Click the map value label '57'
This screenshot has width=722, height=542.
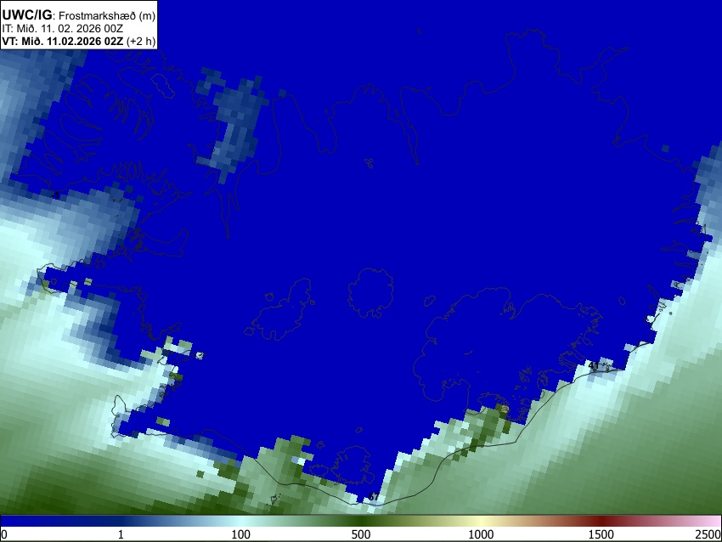pyautogui.click(x=374, y=497)
